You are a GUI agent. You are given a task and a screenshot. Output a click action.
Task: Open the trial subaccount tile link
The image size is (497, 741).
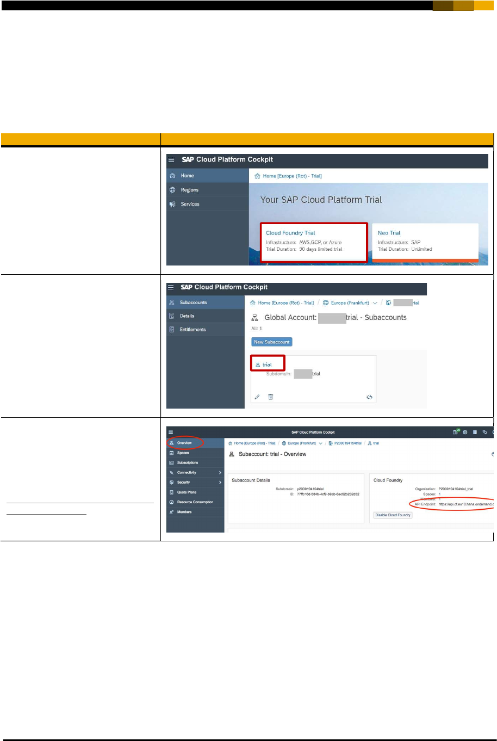click(267, 365)
